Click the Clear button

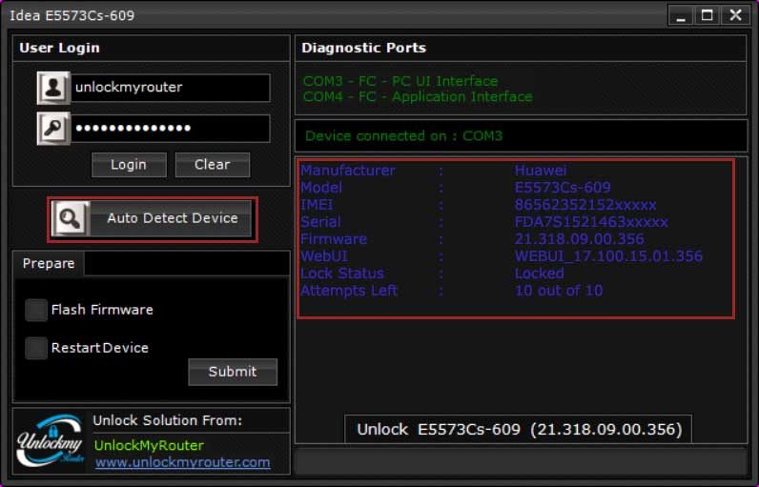pos(213,165)
